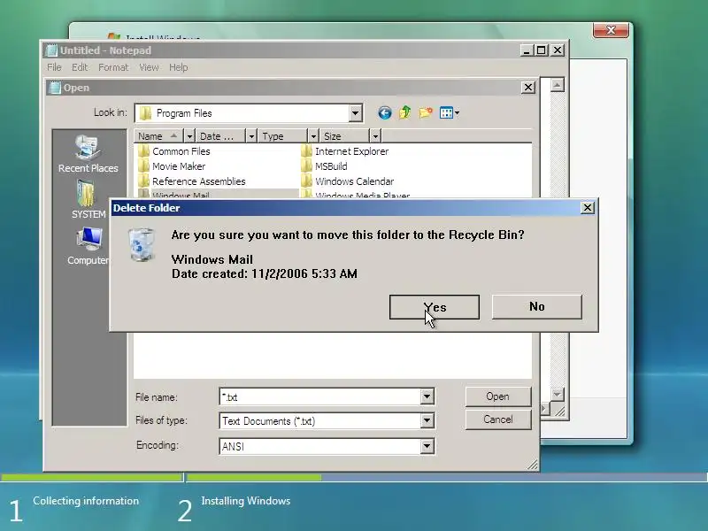Screen dimensions: 708x531
Task: Click Notepad scrollbar down arrow
Action: click(558, 394)
